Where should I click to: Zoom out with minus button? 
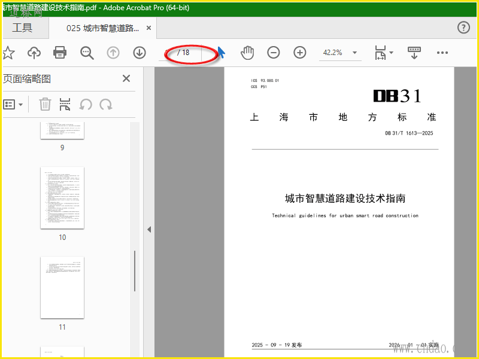[274, 53]
